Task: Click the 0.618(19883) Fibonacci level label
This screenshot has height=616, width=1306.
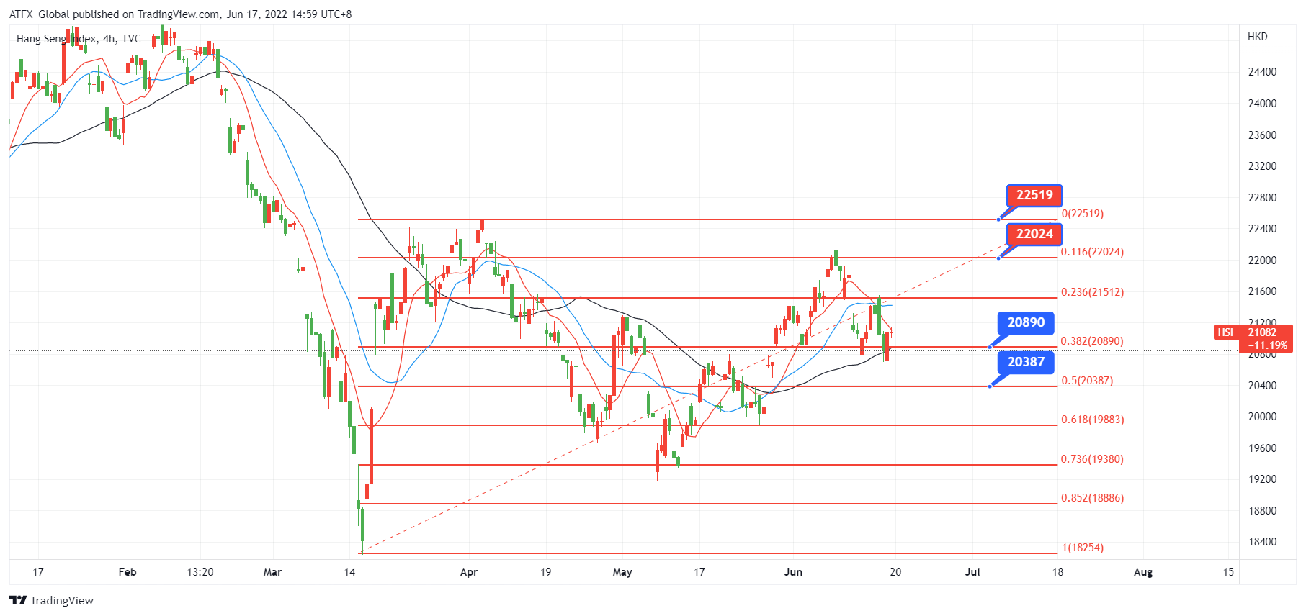Action: (x=1092, y=420)
